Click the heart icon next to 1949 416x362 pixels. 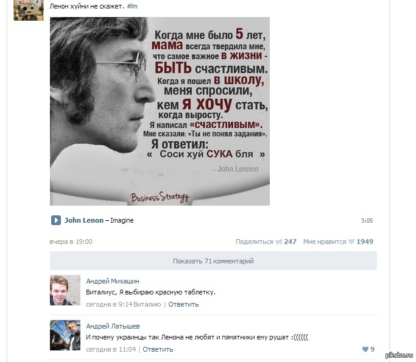351,242
